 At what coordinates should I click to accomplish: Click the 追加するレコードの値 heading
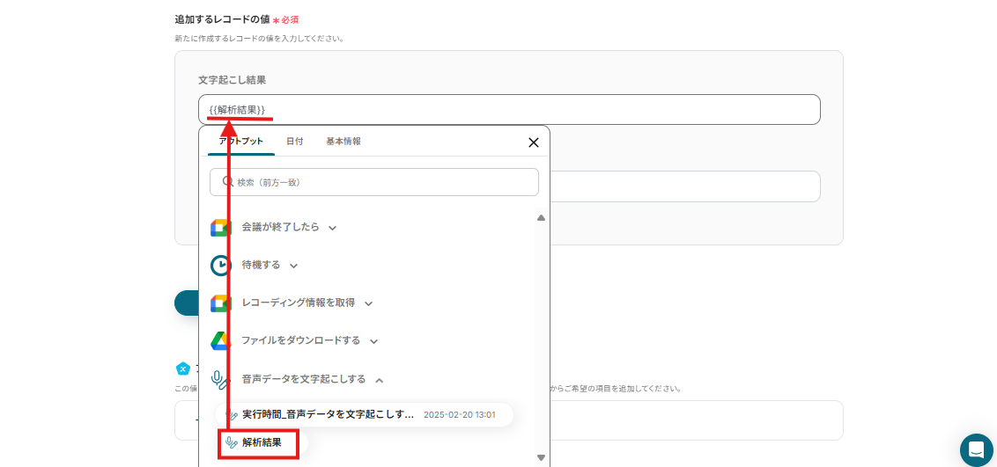tap(222, 19)
